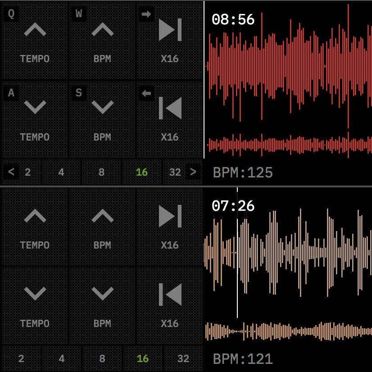Viewport: 372px width, 372px height.
Task: Select beat size 2 on the bottom deck
Action: (x=21, y=358)
